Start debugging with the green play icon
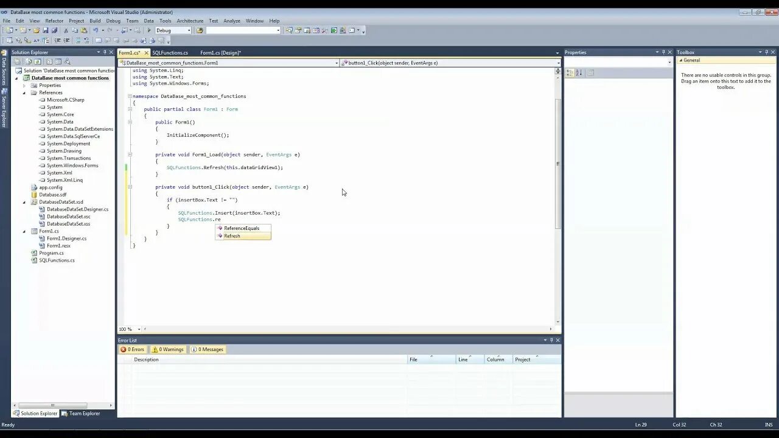 point(149,30)
